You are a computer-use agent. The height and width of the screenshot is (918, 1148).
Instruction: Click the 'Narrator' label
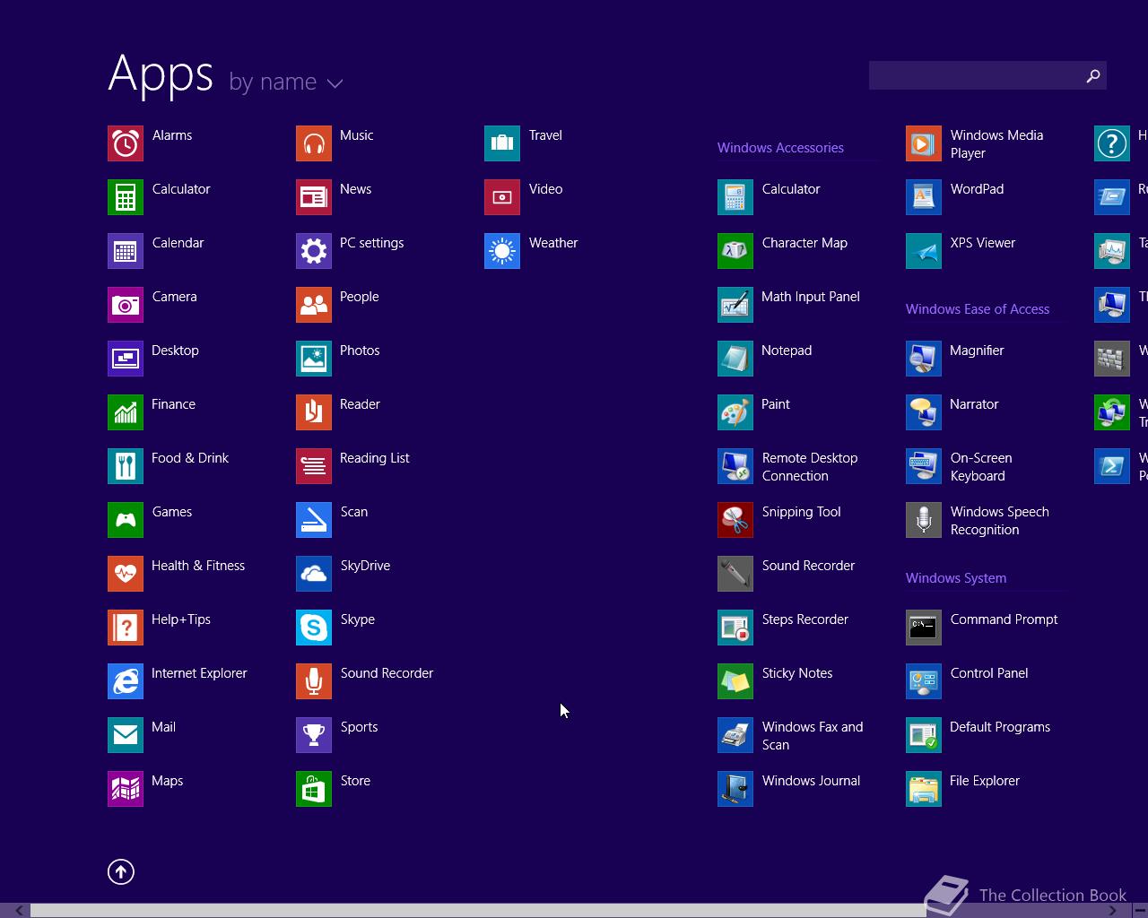[x=974, y=404]
